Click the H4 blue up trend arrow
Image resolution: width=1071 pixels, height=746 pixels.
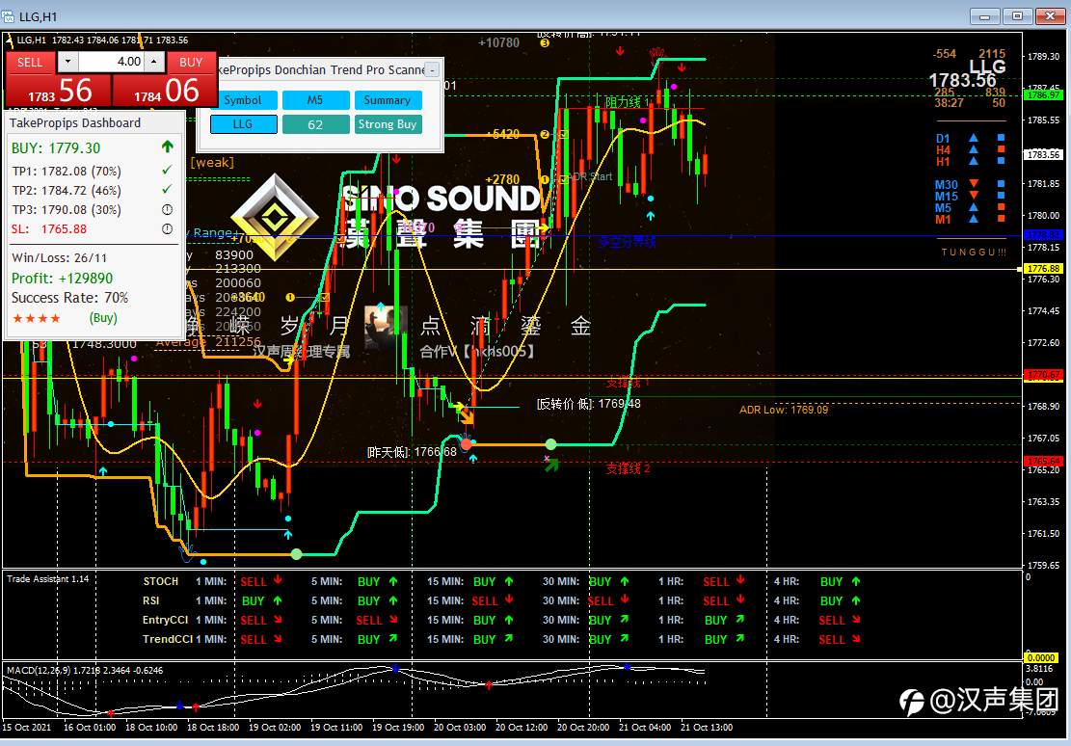coord(974,149)
